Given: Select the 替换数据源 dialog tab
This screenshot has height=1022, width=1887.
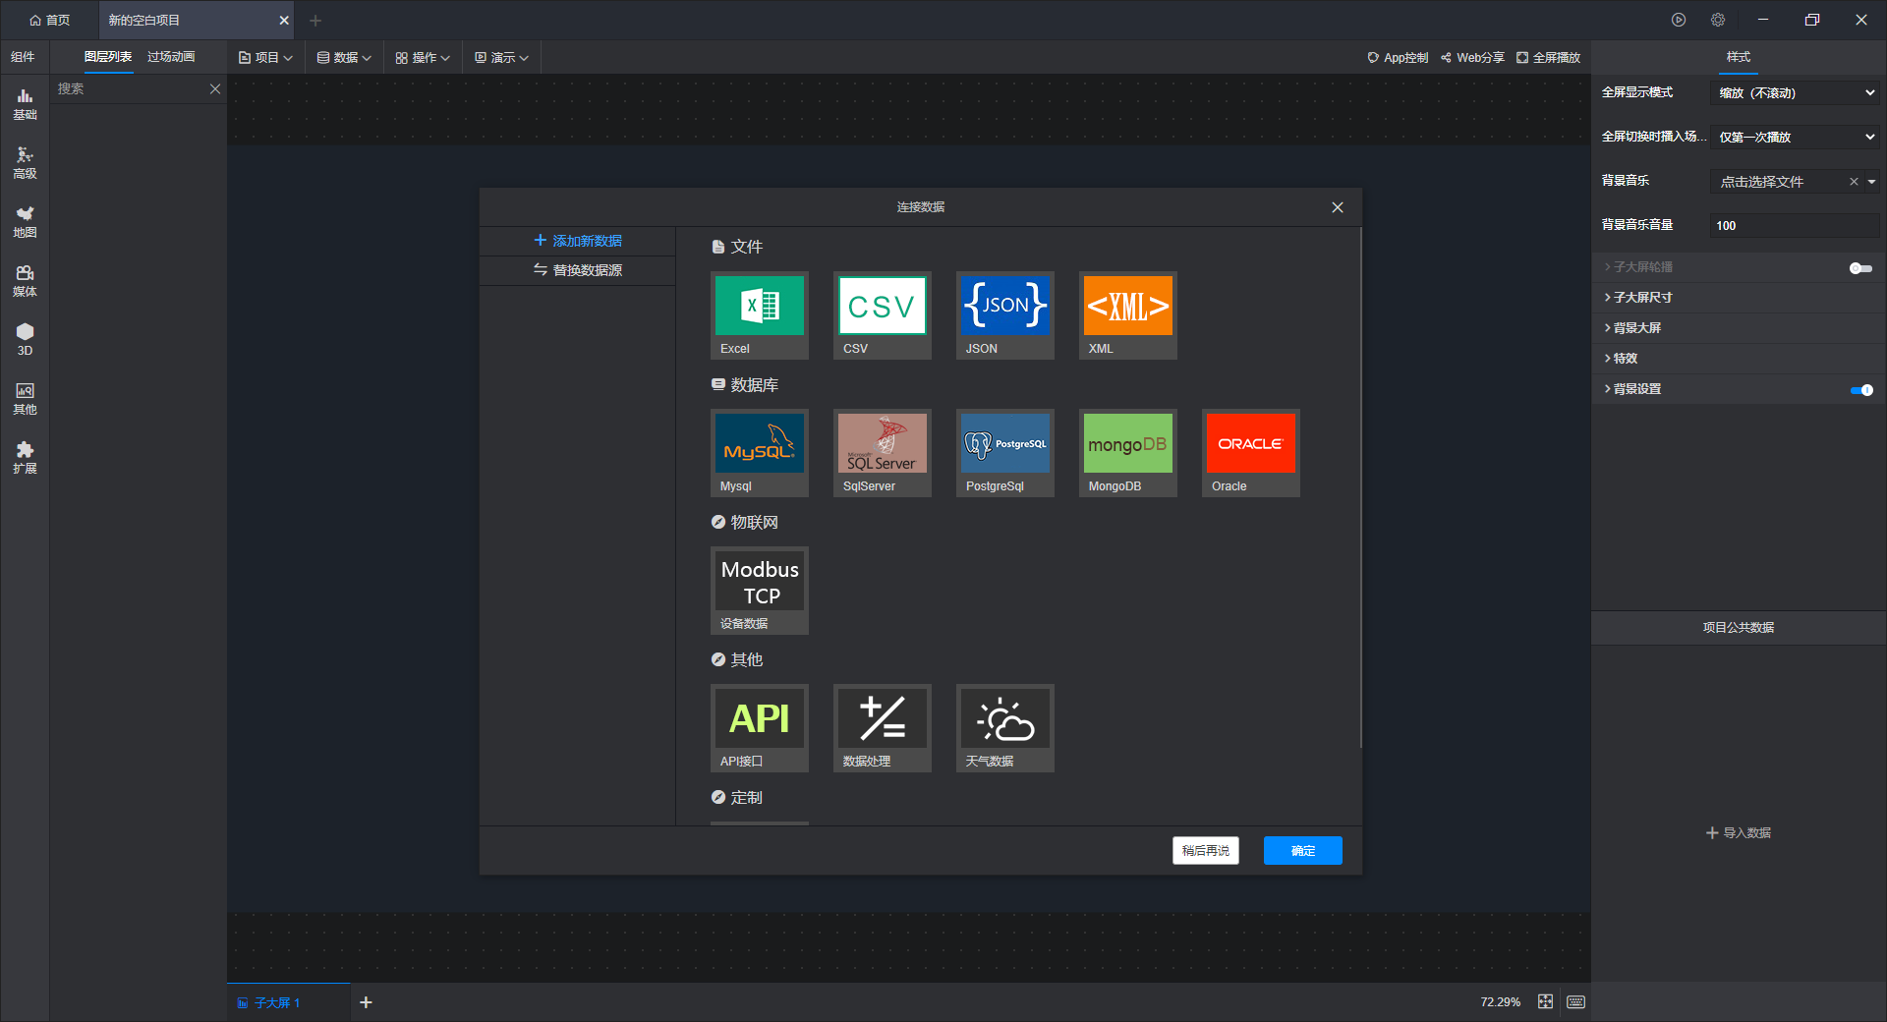Looking at the screenshot, I should coord(578,270).
